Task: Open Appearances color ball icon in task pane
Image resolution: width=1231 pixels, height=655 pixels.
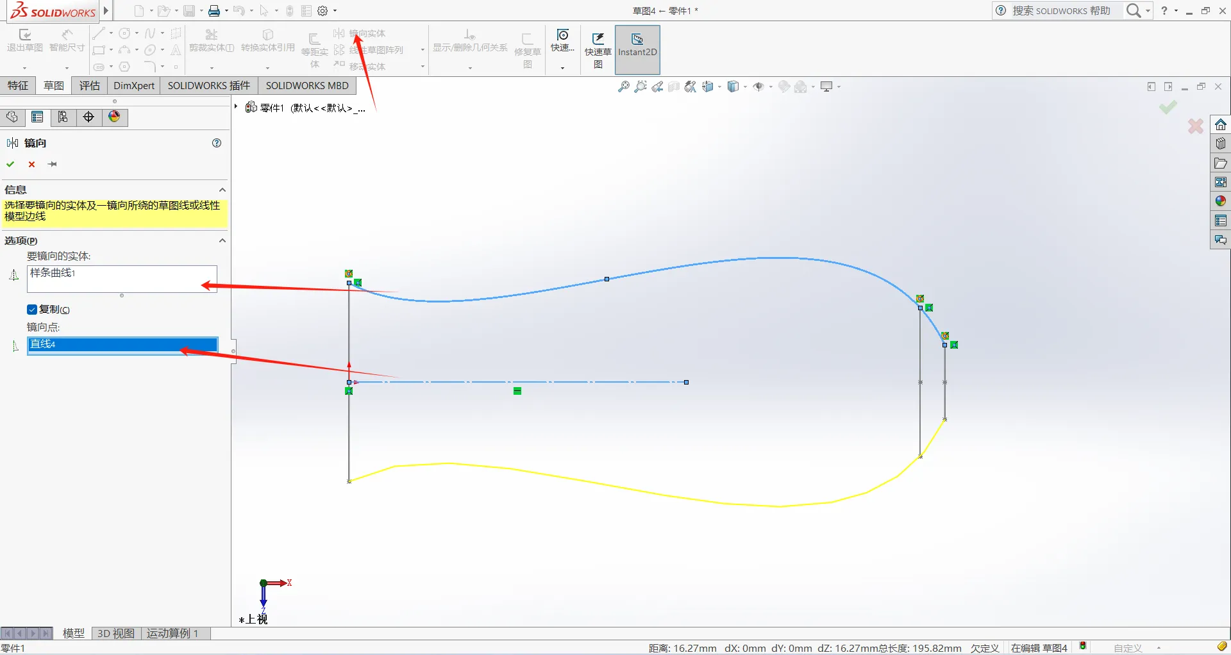Action: pyautogui.click(x=1221, y=201)
